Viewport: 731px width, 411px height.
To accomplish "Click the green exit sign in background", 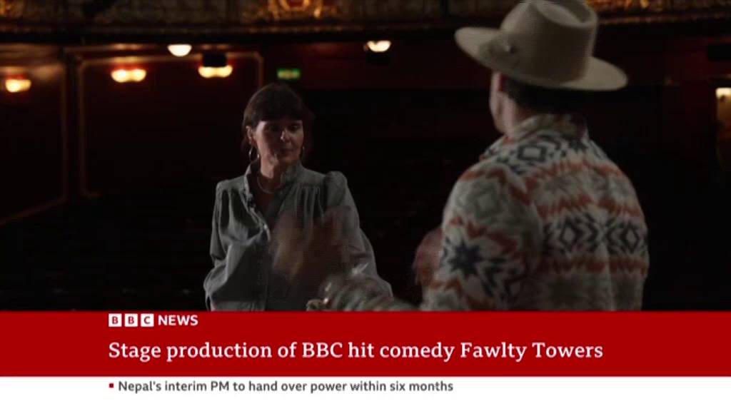I will pyautogui.click(x=288, y=73).
